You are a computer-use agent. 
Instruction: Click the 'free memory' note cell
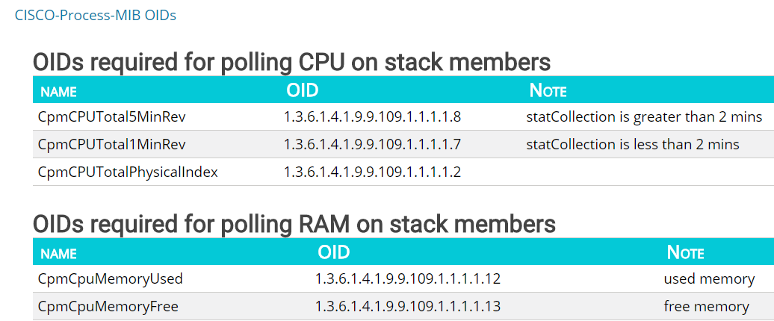[x=706, y=306]
